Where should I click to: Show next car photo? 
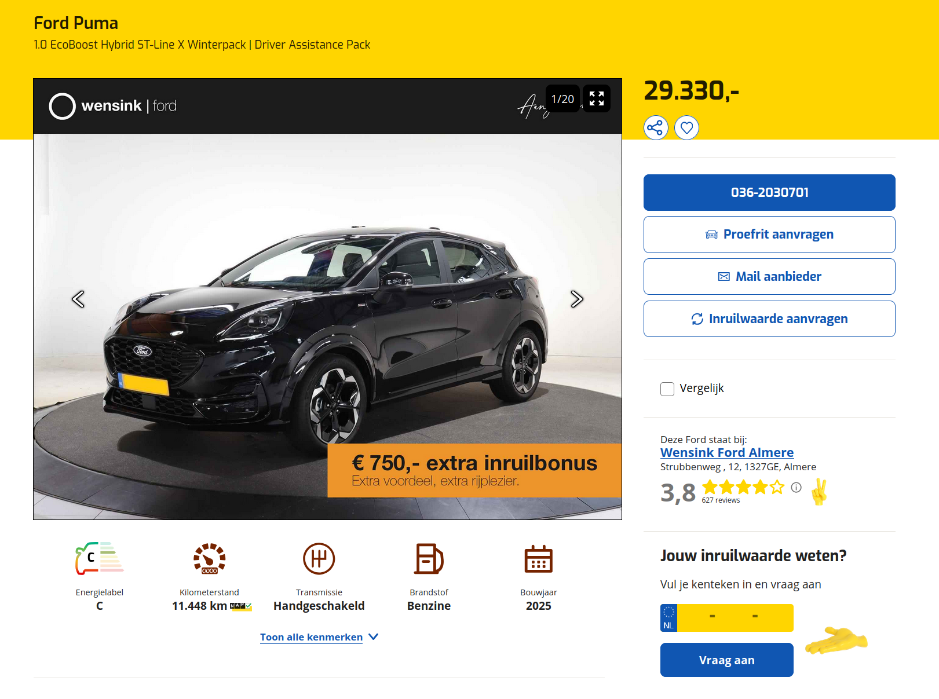[576, 299]
